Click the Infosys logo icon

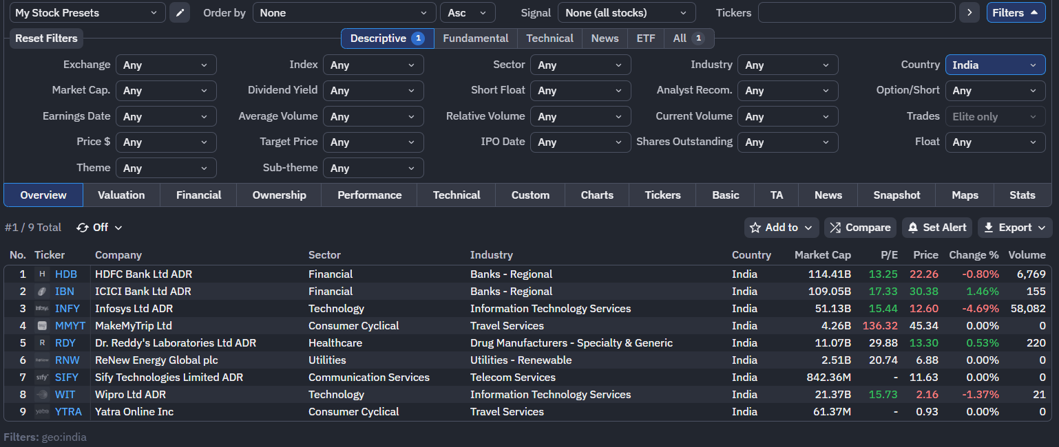[x=42, y=309]
